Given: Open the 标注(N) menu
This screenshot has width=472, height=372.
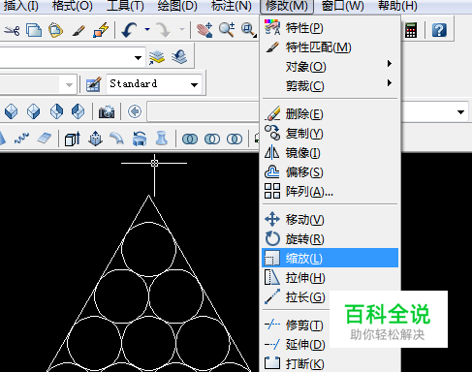Looking at the screenshot, I should [231, 6].
